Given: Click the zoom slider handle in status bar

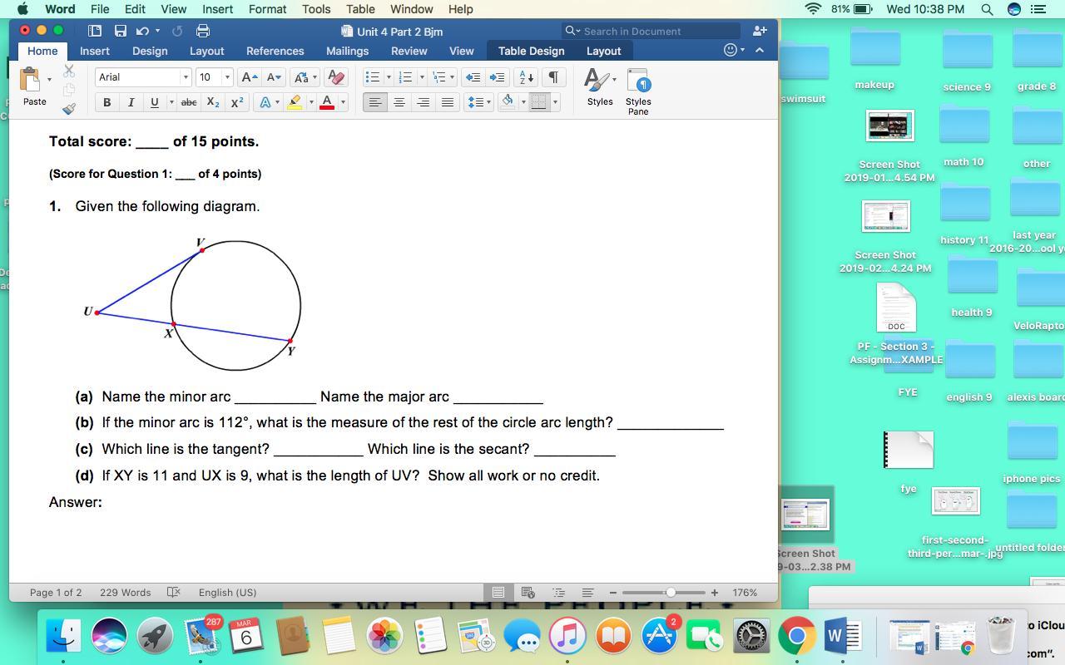Looking at the screenshot, I should tap(671, 593).
